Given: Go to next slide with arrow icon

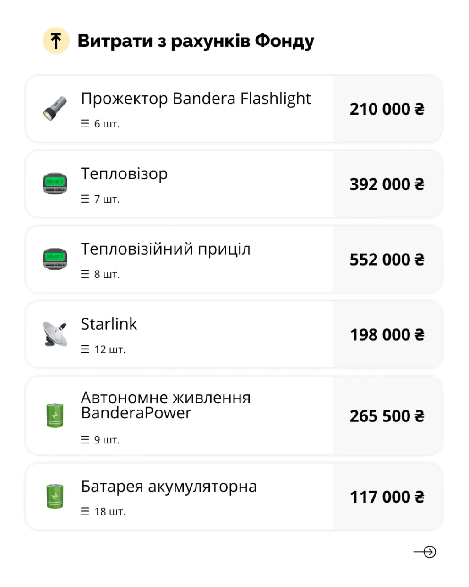Looking at the screenshot, I should click(425, 552).
